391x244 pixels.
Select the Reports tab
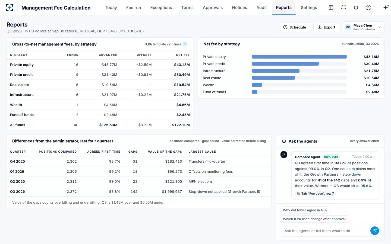coord(284,8)
